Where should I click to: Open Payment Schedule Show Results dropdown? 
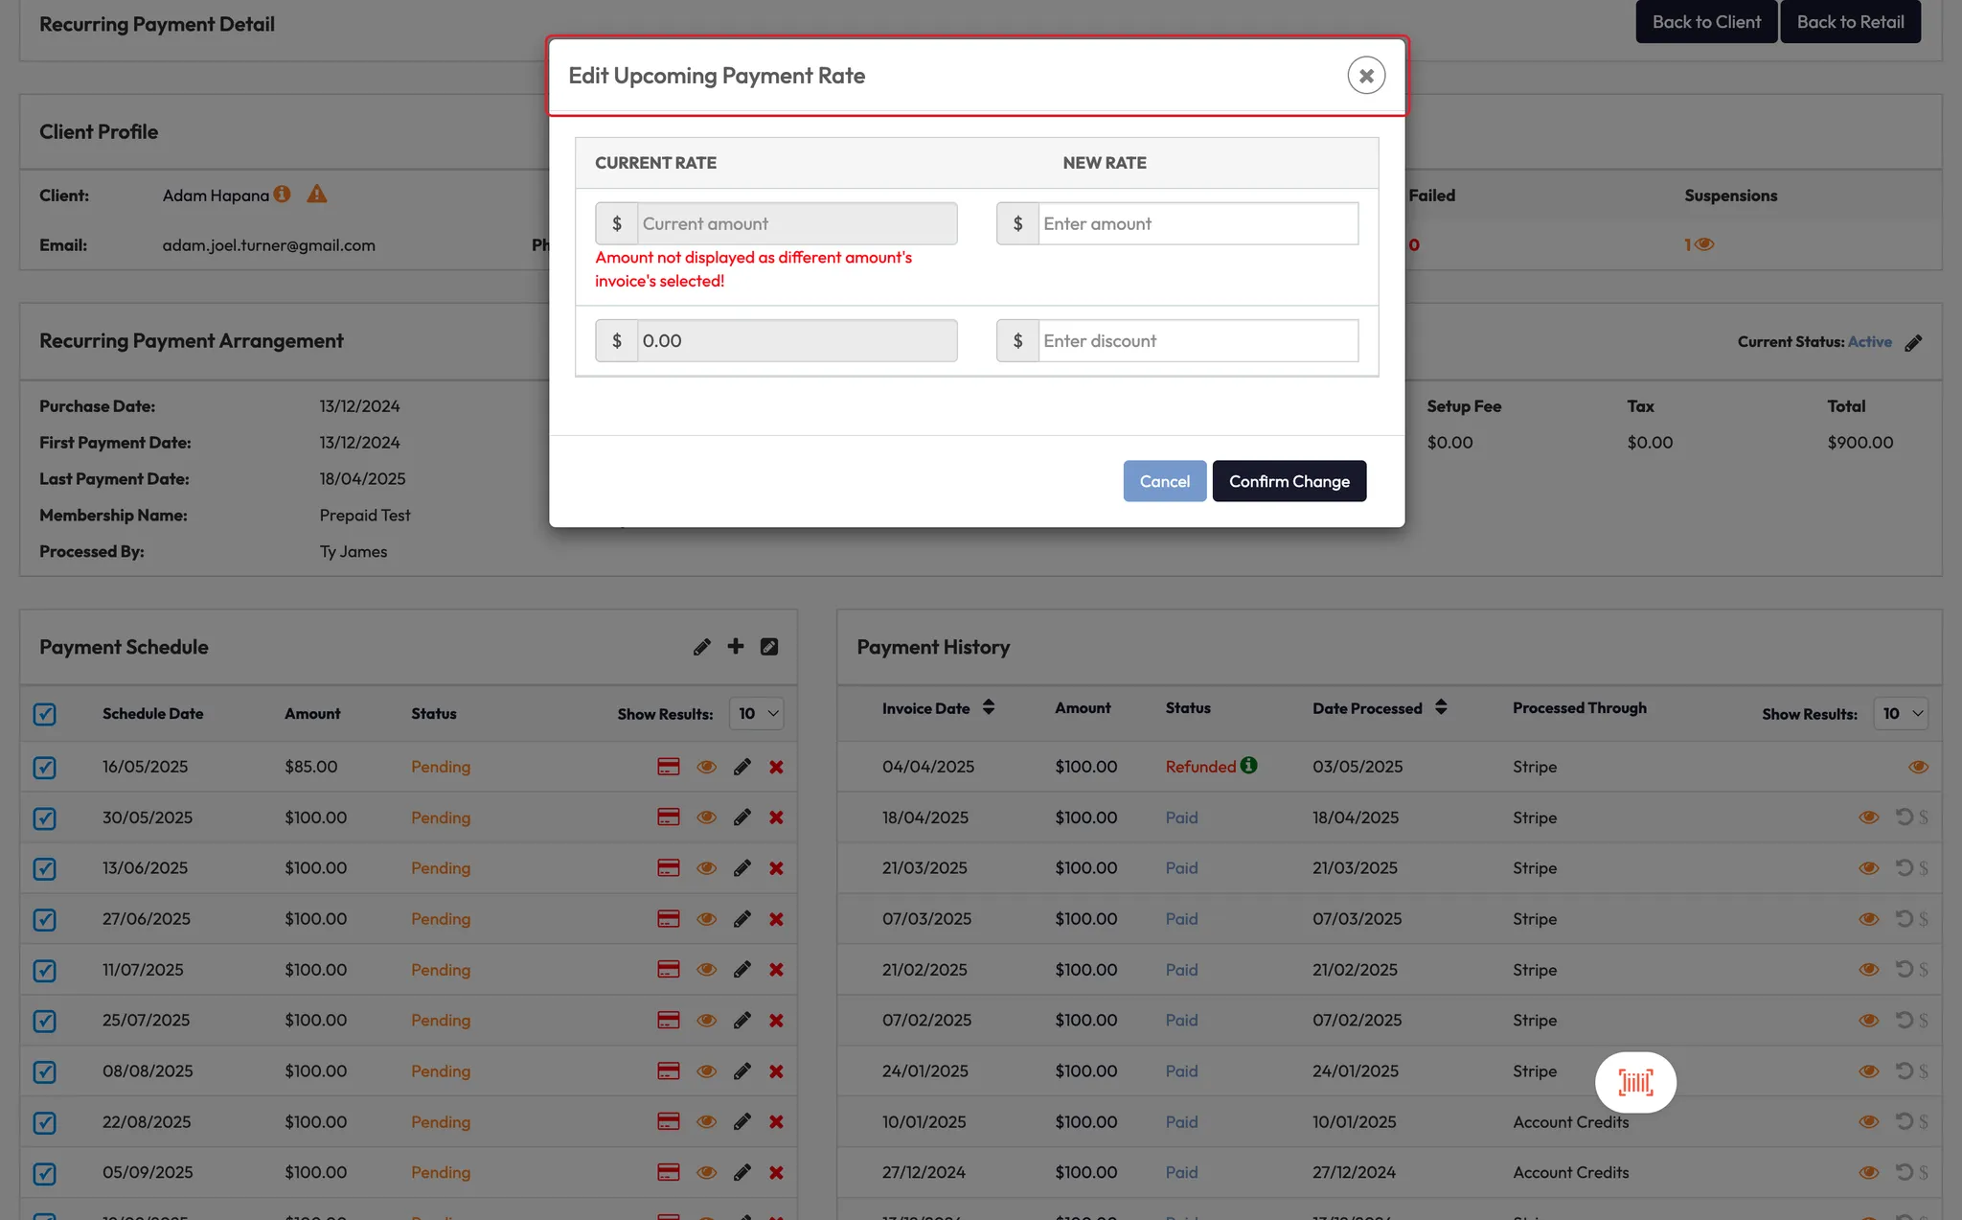coord(756,714)
